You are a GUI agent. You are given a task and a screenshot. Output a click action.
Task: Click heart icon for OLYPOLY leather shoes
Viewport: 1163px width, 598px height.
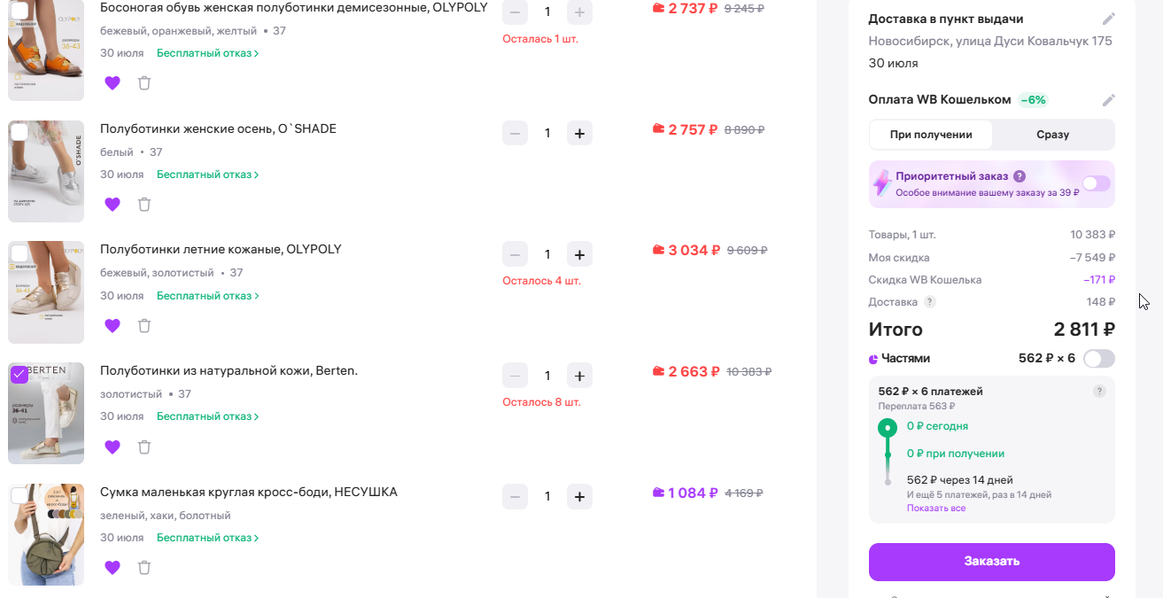point(112,326)
